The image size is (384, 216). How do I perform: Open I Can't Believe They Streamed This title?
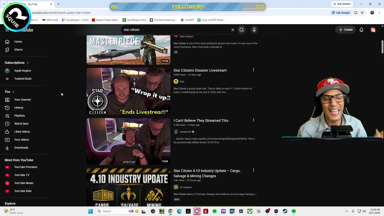point(201,121)
